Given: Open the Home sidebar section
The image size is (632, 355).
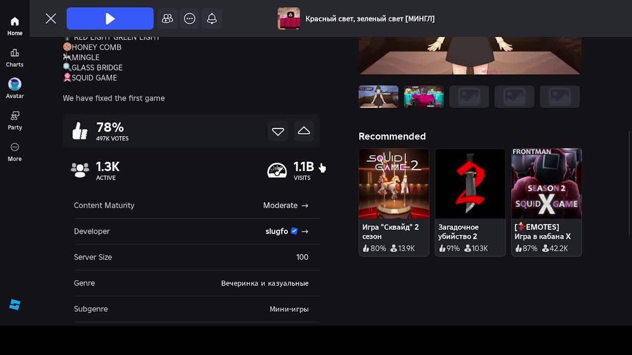Looking at the screenshot, I should point(15,26).
